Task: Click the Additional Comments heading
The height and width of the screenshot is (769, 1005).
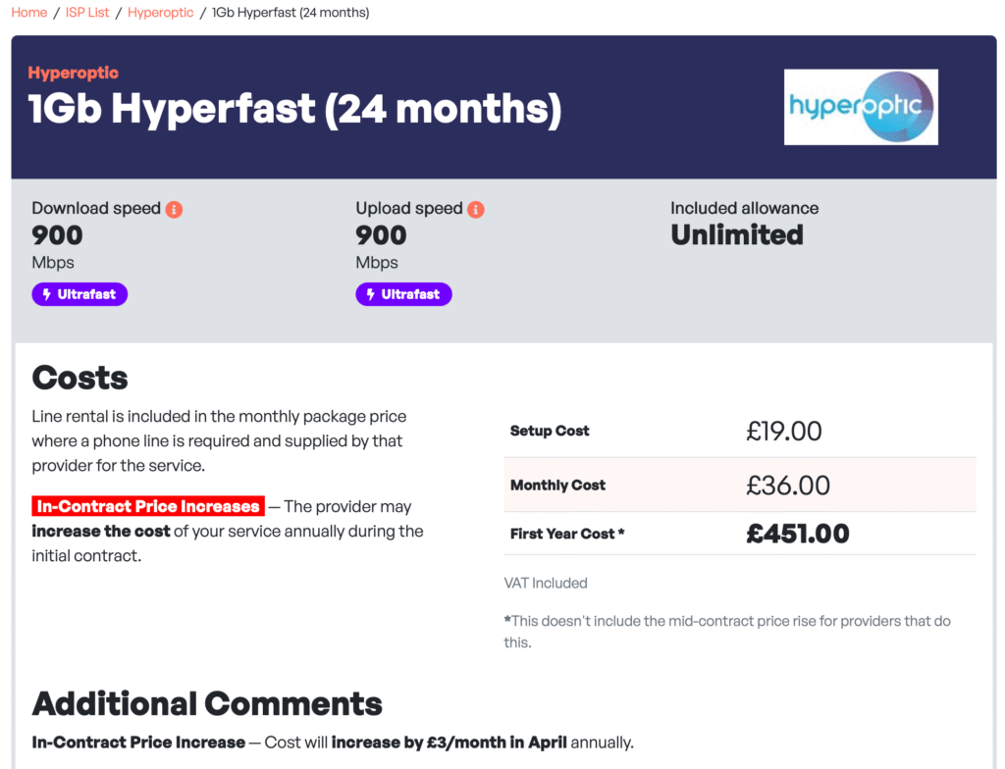Action: 207,703
